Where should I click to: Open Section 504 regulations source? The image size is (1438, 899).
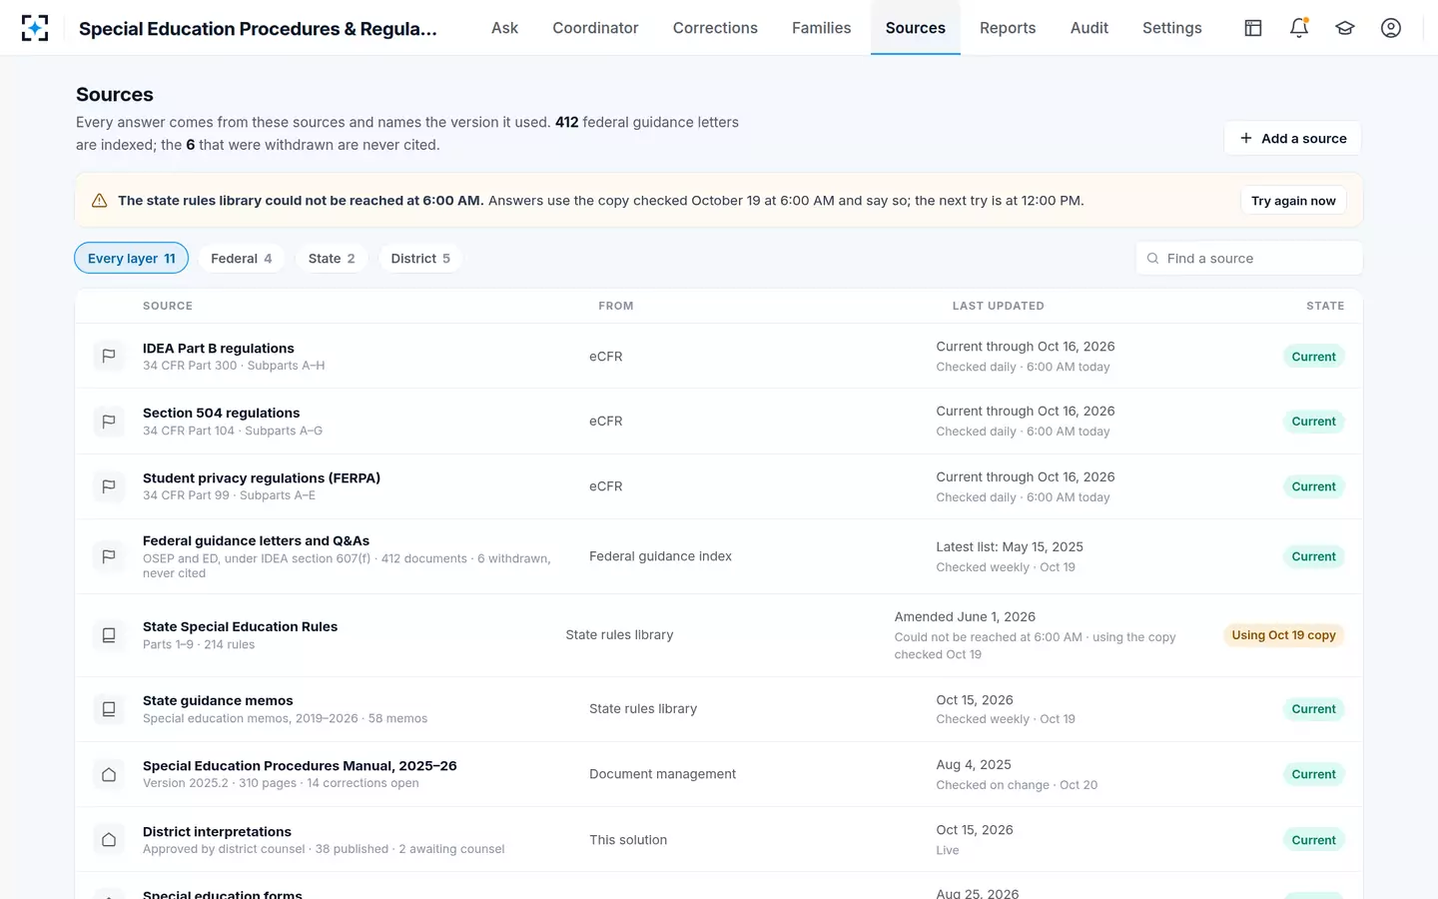222,414
